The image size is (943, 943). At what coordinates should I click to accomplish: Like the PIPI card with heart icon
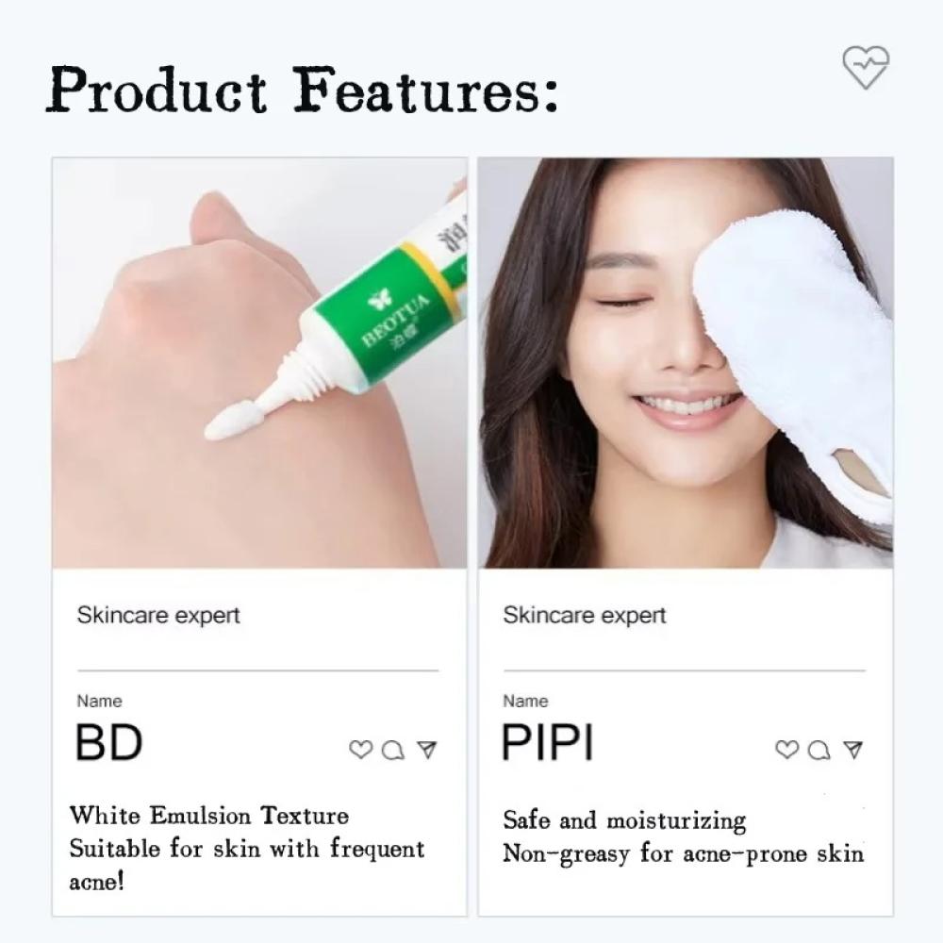pyautogui.click(x=787, y=750)
